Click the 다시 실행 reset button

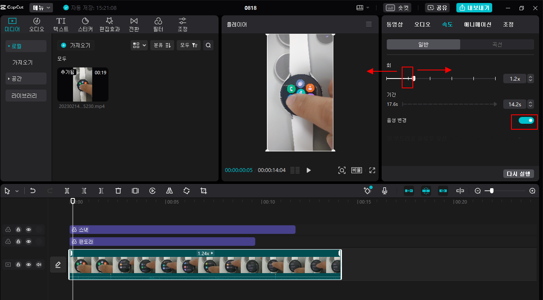pos(519,174)
